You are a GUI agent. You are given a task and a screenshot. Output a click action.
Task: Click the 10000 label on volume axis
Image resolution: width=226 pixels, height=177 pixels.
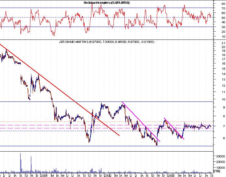tap(221, 168)
